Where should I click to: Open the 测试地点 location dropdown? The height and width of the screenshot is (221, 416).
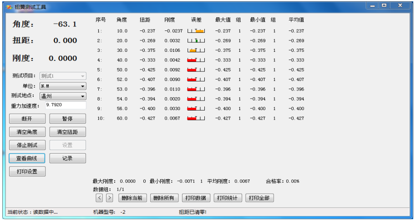click(63, 96)
